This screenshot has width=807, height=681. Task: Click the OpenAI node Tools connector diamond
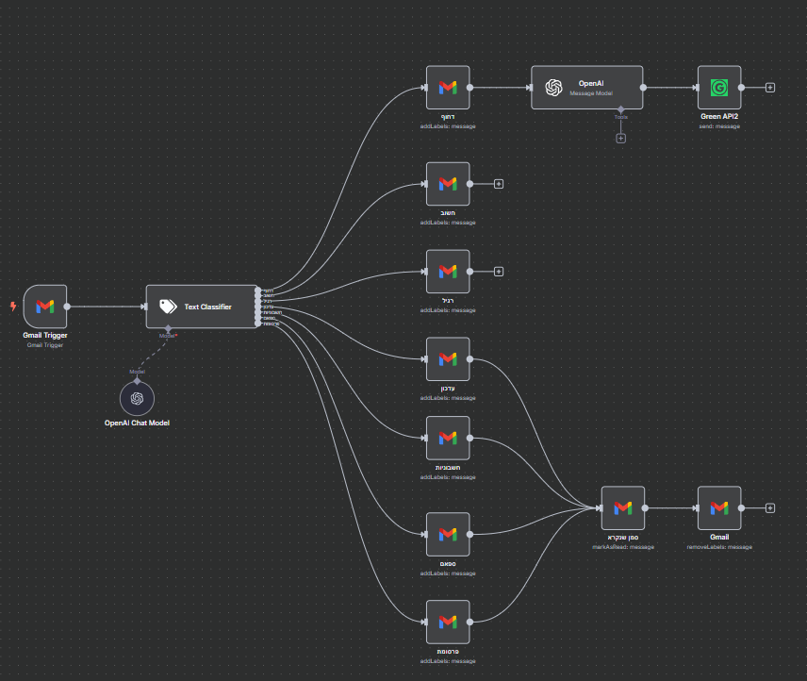[620, 109]
